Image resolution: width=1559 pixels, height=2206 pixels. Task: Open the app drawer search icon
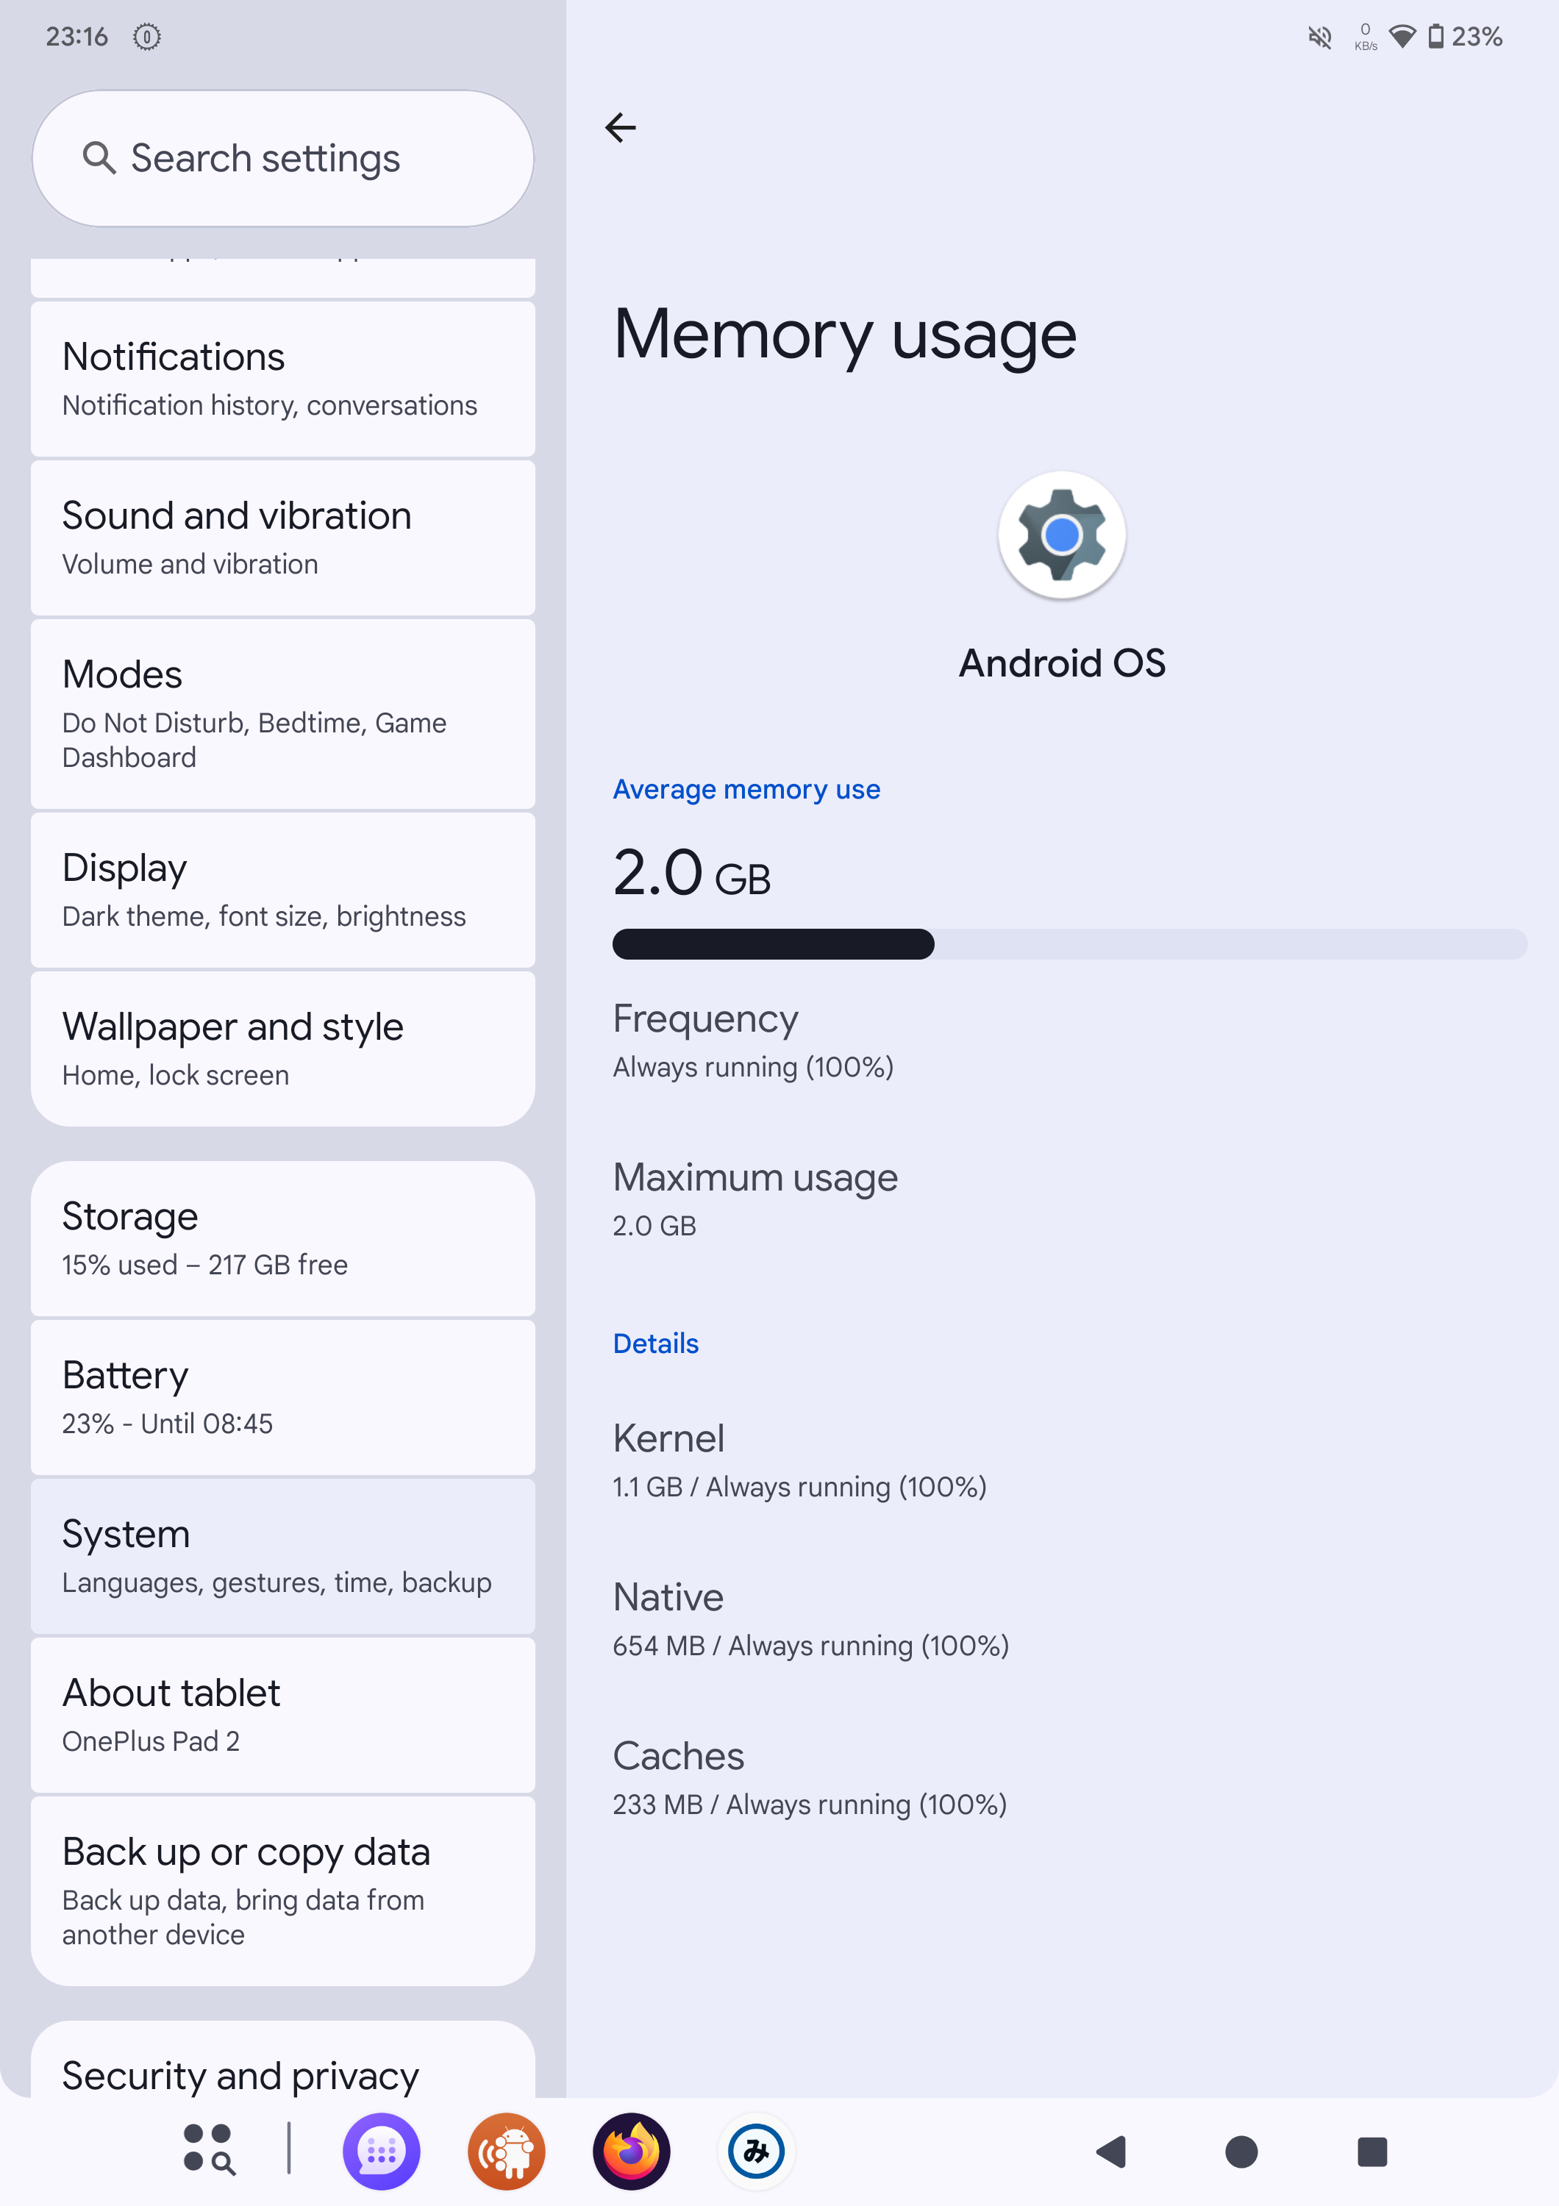click(x=208, y=2152)
